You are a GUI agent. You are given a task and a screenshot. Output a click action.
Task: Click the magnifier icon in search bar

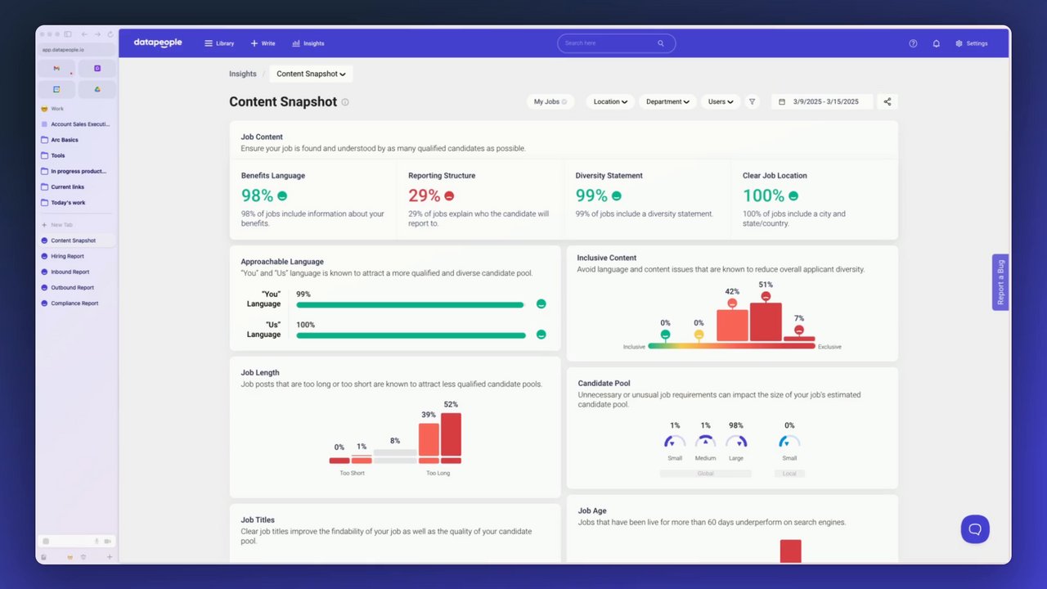661,43
